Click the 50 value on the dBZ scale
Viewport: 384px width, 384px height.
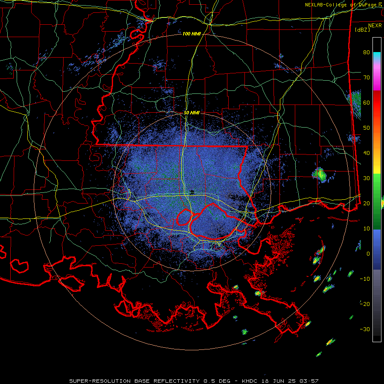coord(367,128)
